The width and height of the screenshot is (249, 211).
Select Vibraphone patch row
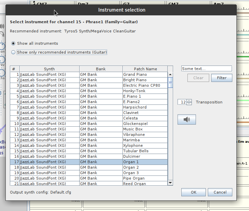pyautogui.click(x=89, y=135)
